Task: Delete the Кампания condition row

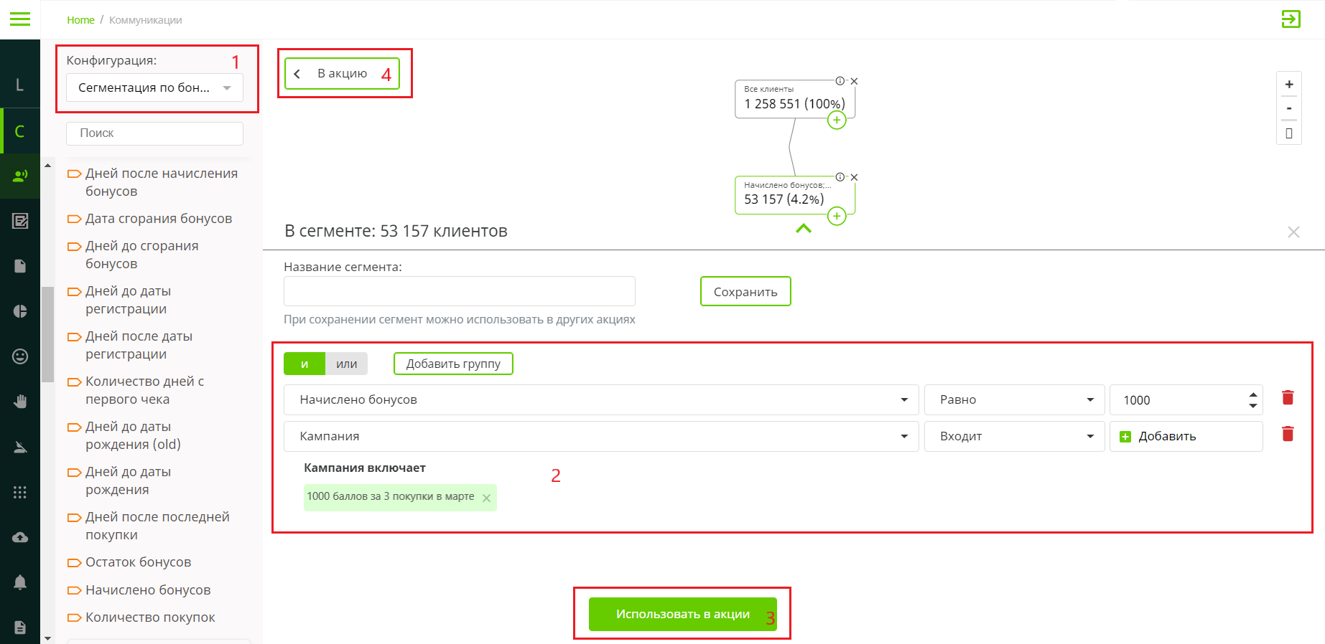Action: [1288, 434]
